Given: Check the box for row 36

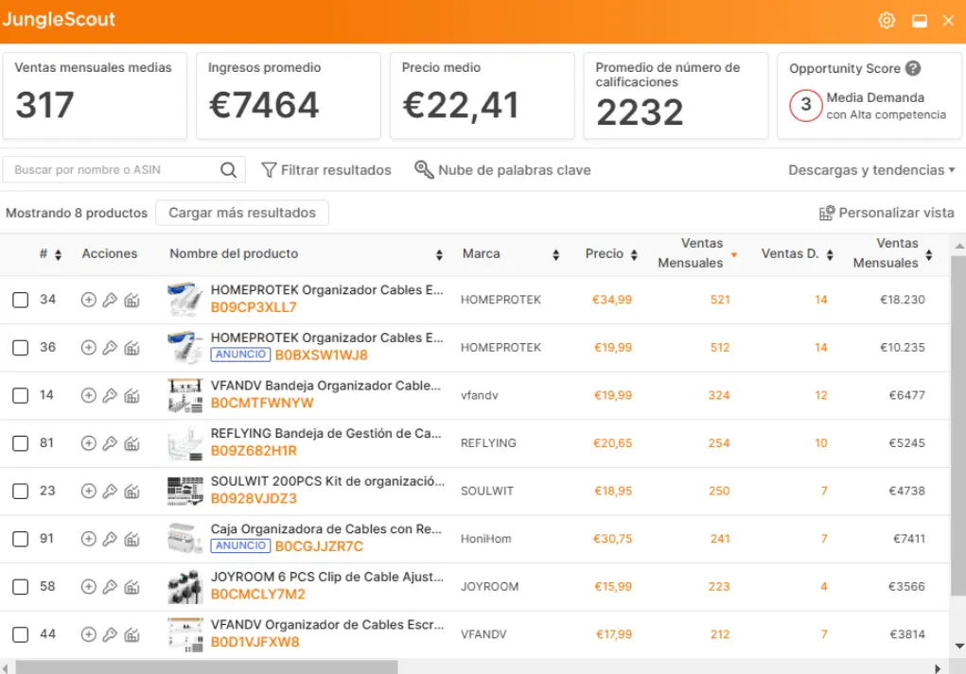Looking at the screenshot, I should 20,348.
